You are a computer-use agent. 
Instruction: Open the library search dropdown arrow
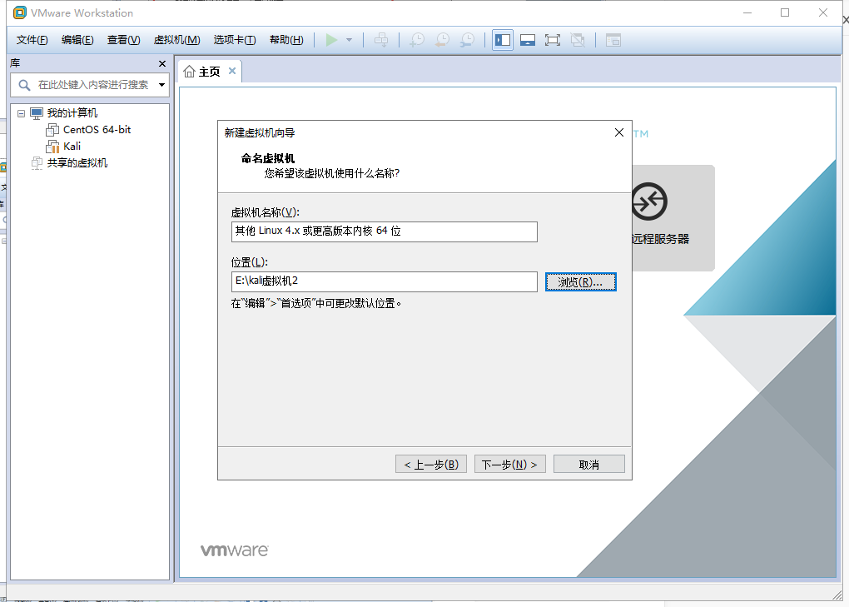[x=161, y=85]
